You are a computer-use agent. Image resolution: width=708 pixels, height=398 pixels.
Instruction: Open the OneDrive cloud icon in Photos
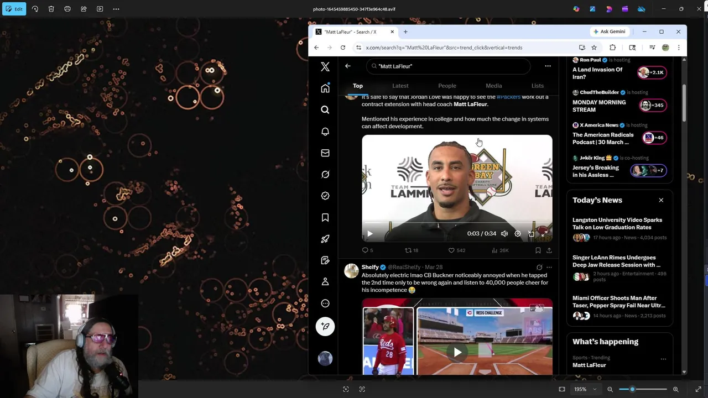tap(642, 9)
